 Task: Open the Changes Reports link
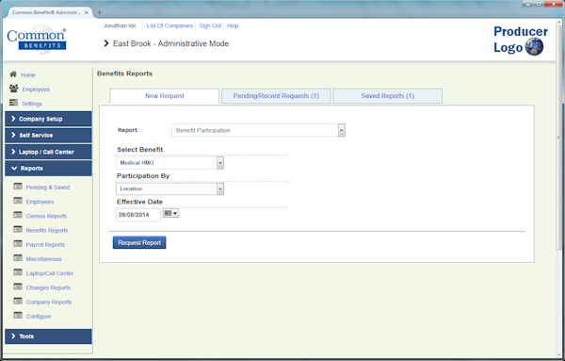click(x=48, y=287)
